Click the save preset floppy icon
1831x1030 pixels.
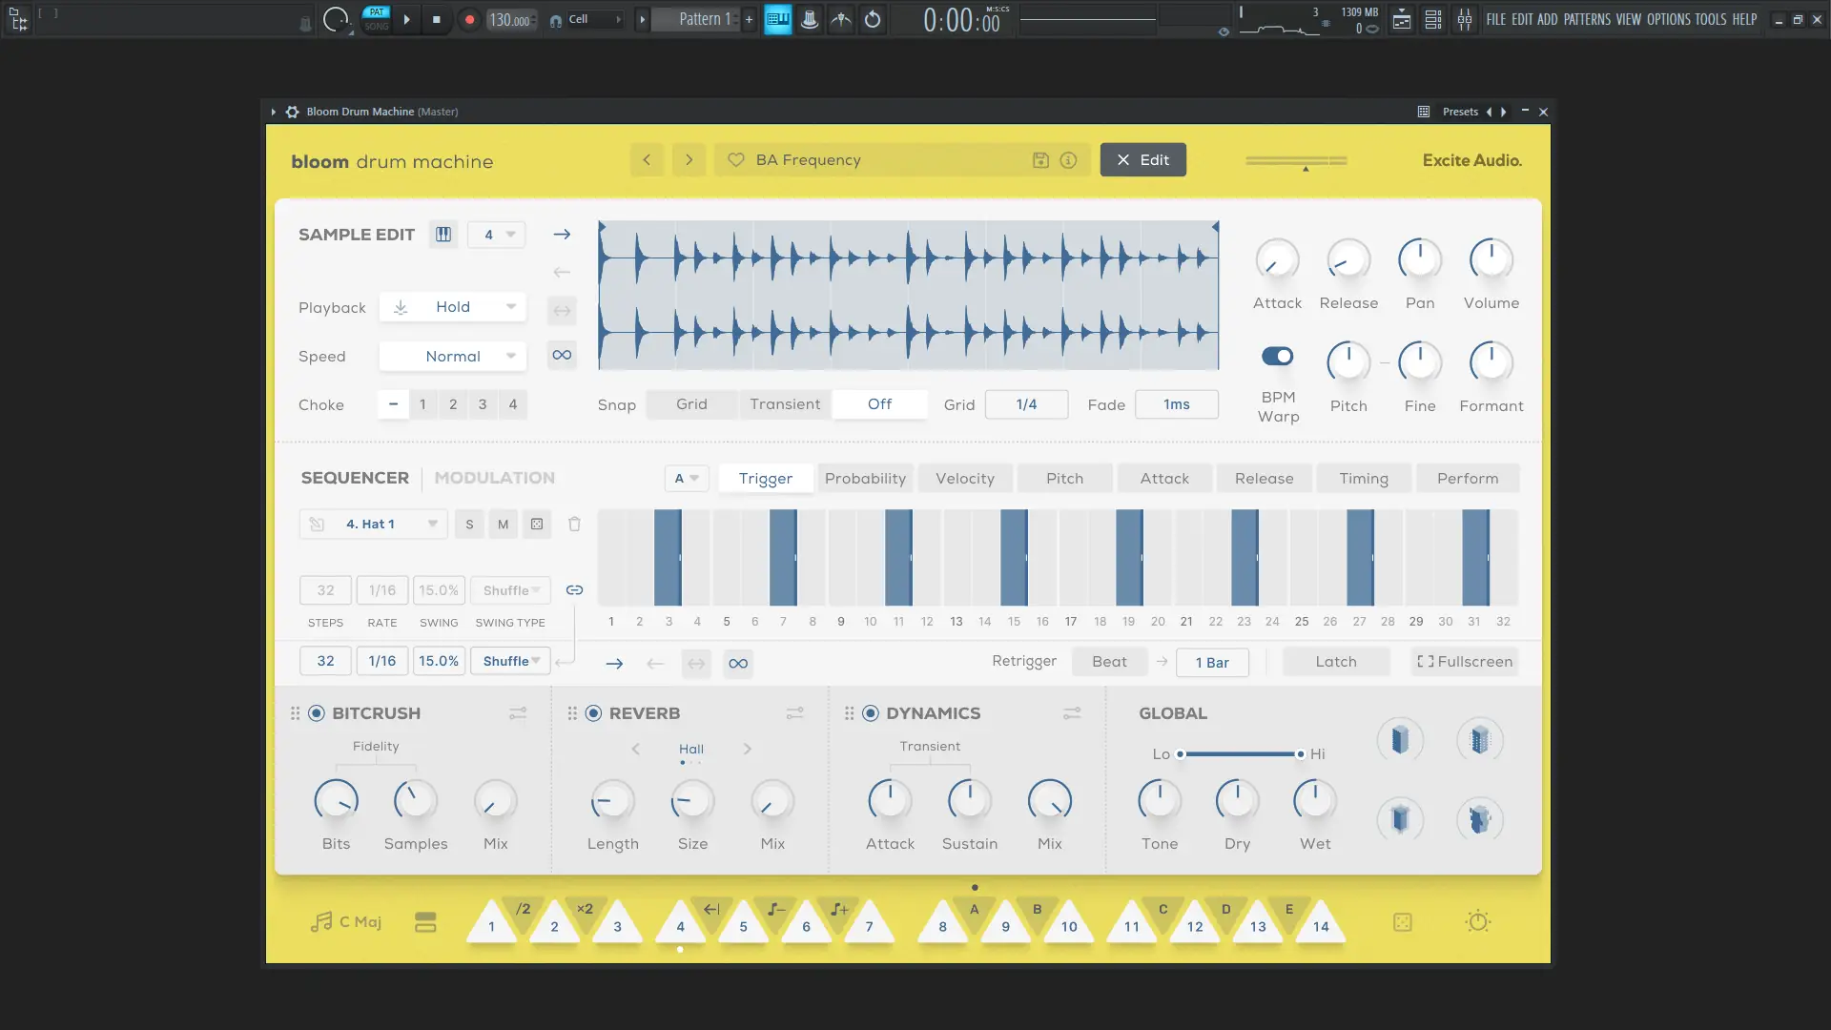[x=1040, y=160]
